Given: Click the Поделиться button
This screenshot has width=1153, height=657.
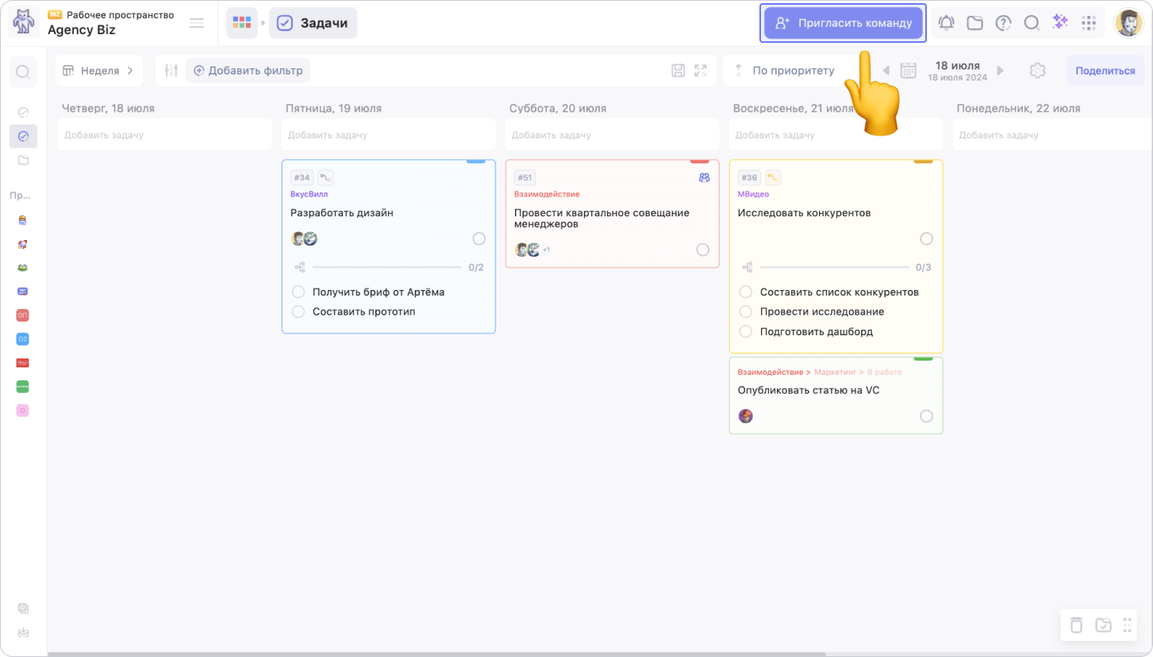Looking at the screenshot, I should point(1105,71).
